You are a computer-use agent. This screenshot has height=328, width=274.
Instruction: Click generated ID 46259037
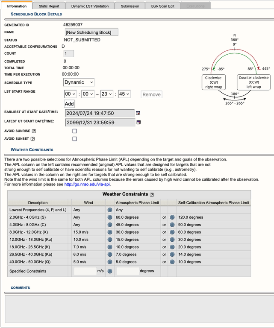pos(73,25)
